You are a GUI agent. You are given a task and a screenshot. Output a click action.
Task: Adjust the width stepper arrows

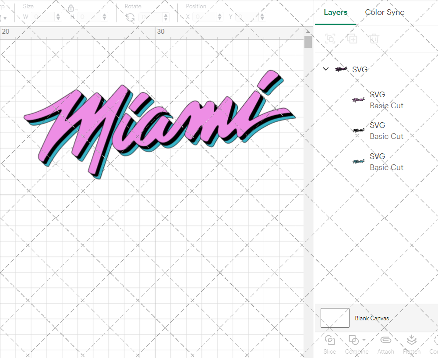coord(58,17)
